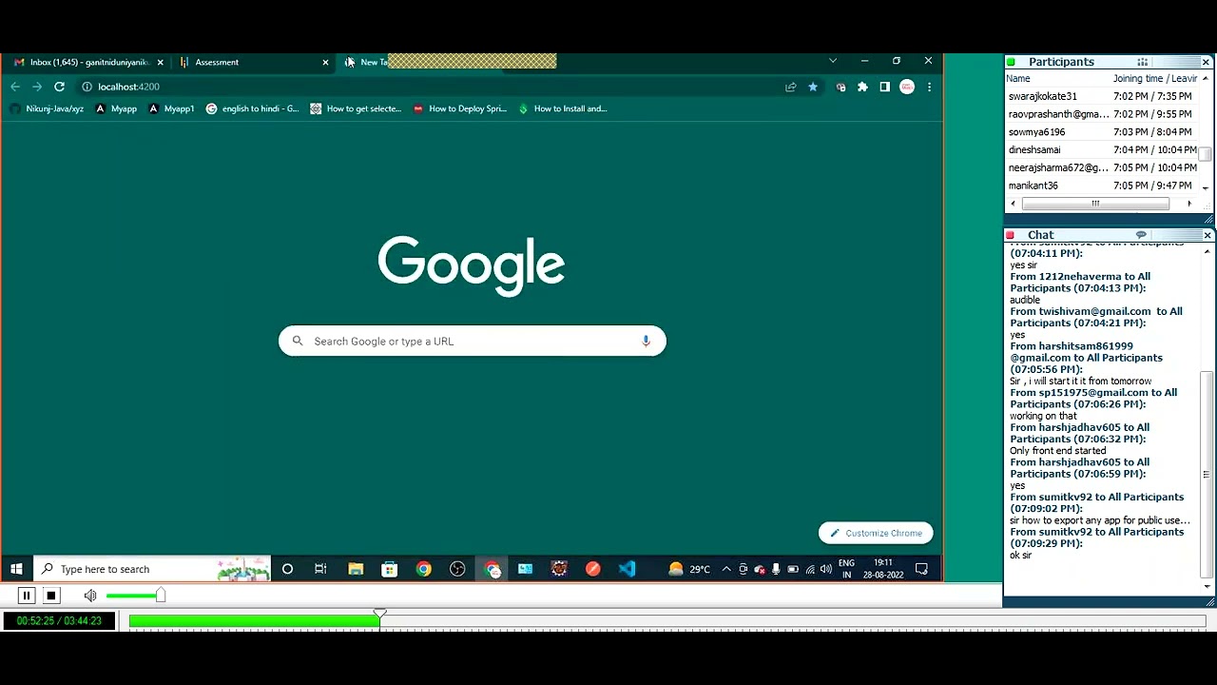Open Visual Studio Code from taskbar
The height and width of the screenshot is (685, 1217).
coord(627,569)
